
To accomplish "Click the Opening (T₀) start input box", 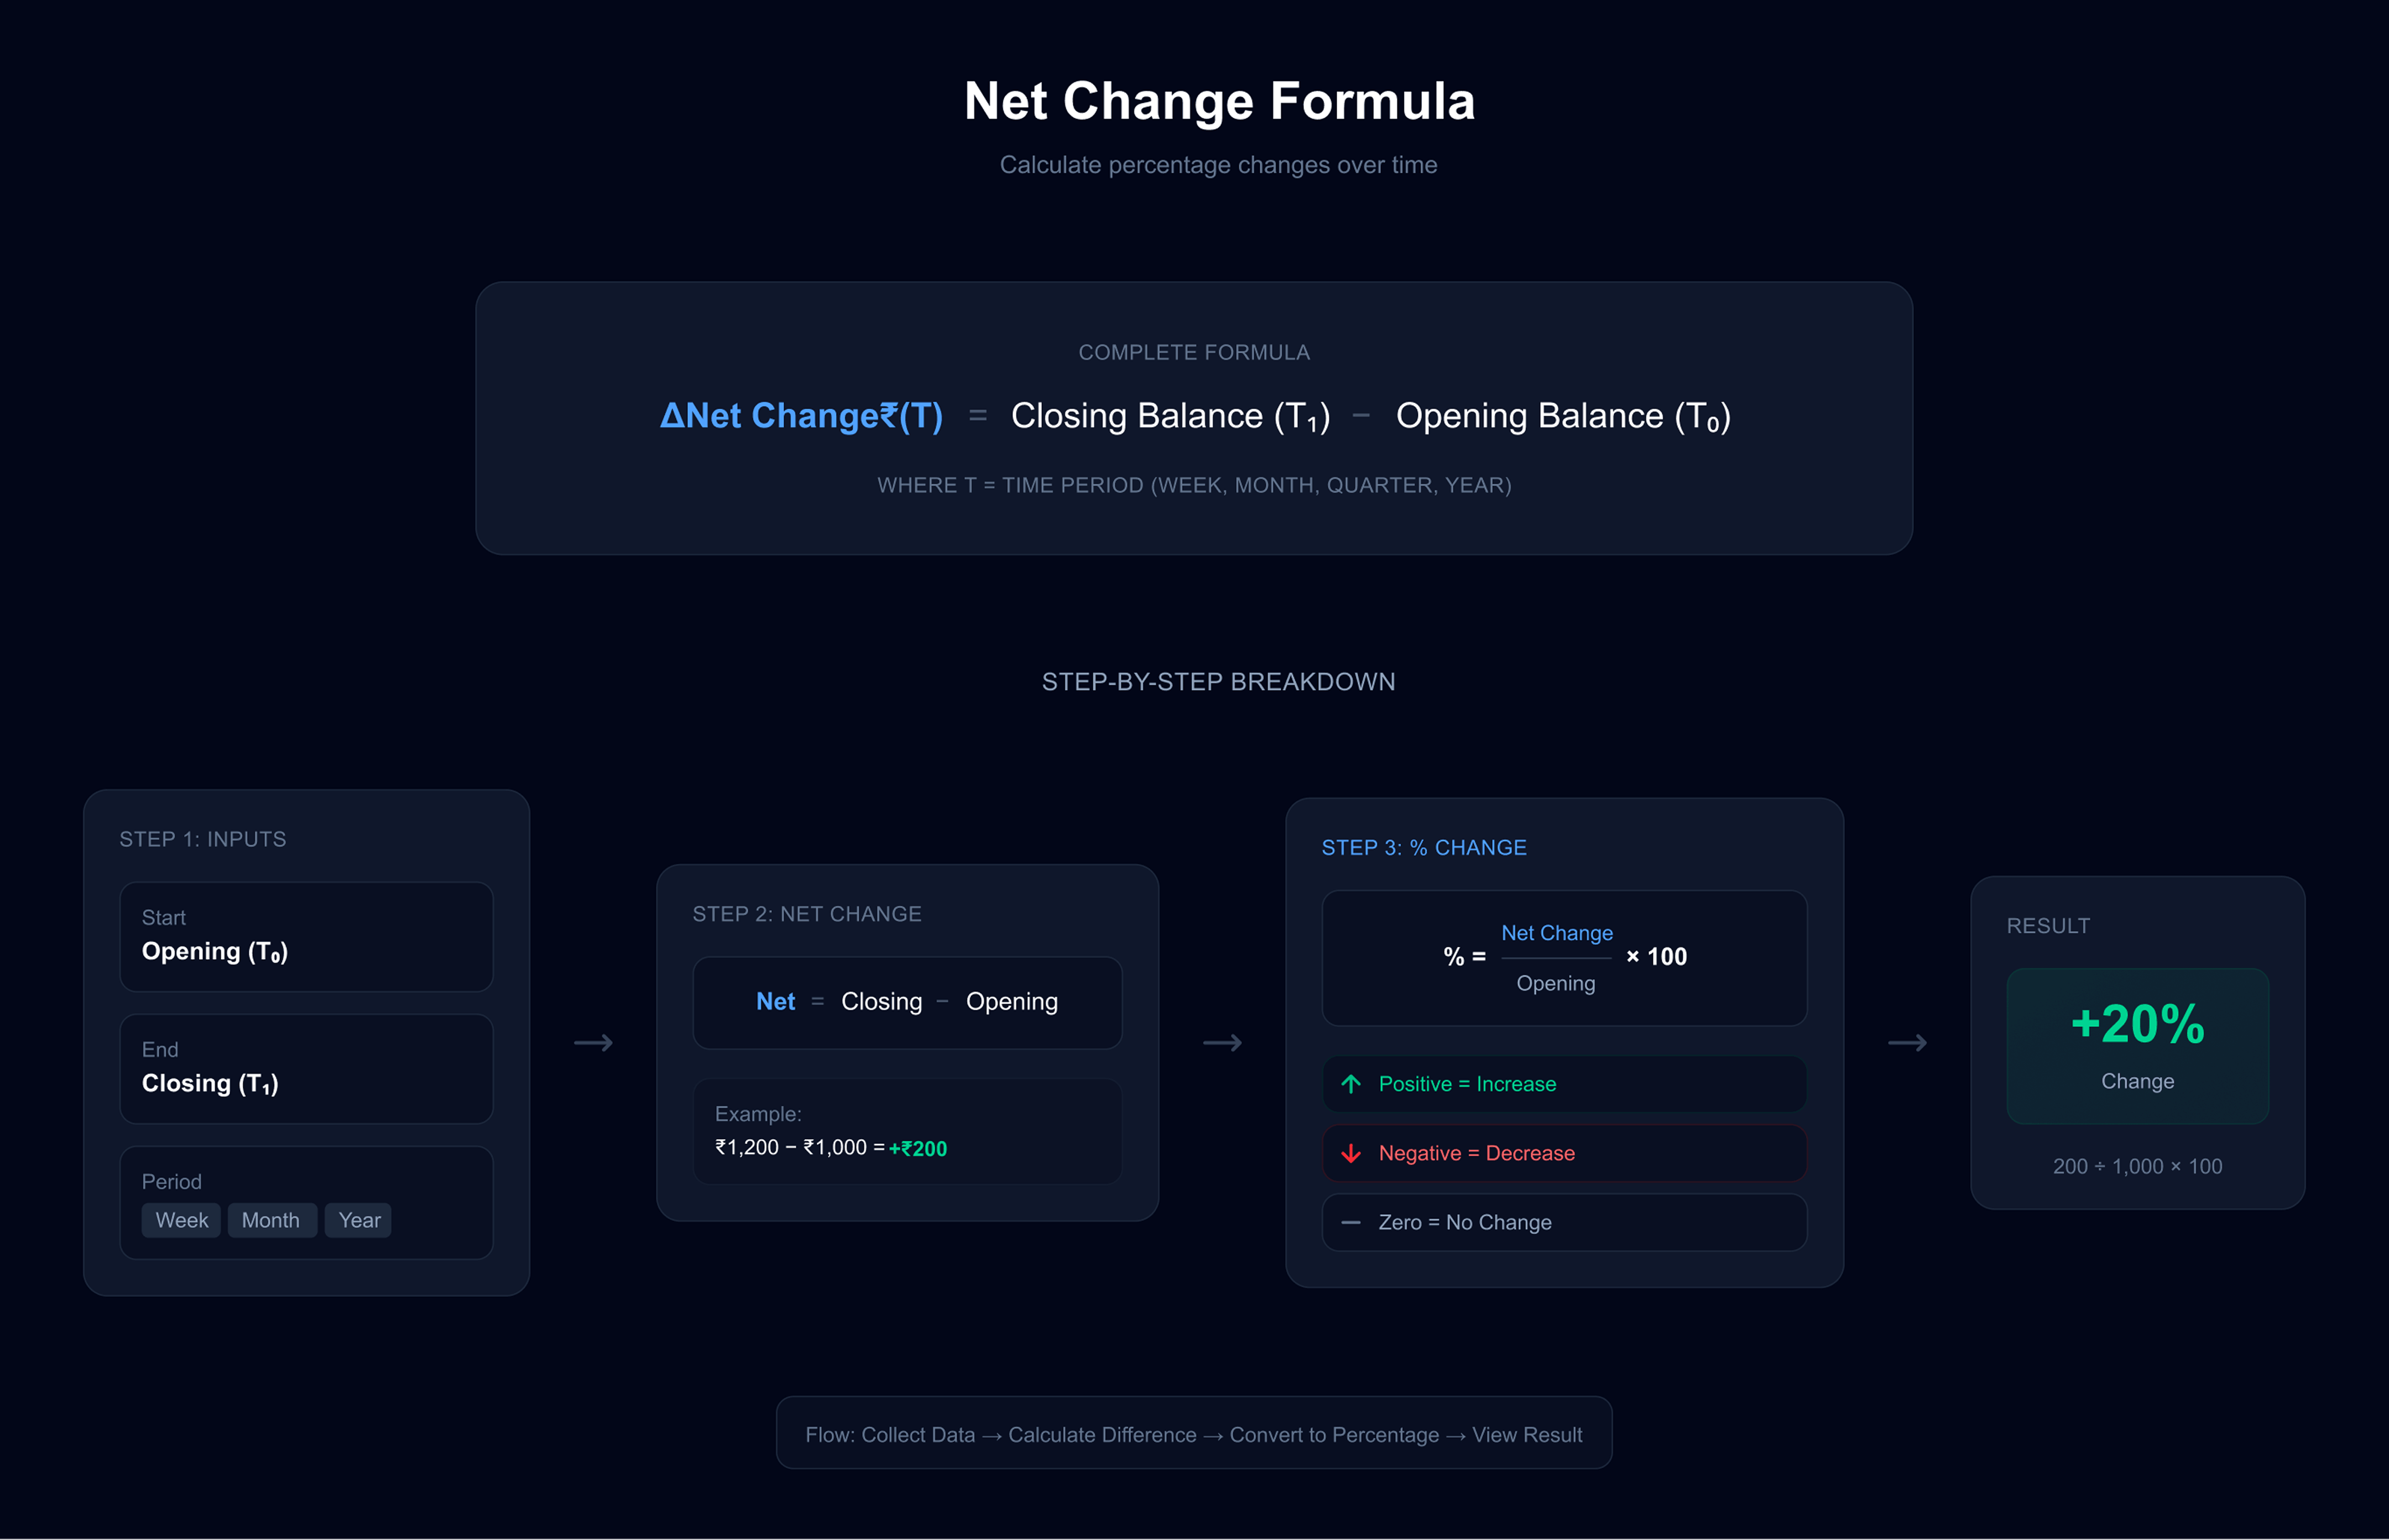I will pos(306,937).
